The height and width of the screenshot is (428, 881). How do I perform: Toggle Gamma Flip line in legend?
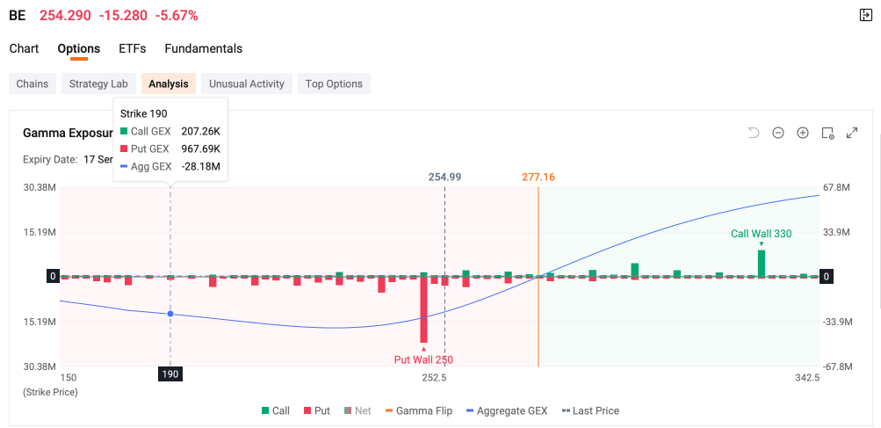[x=419, y=410]
